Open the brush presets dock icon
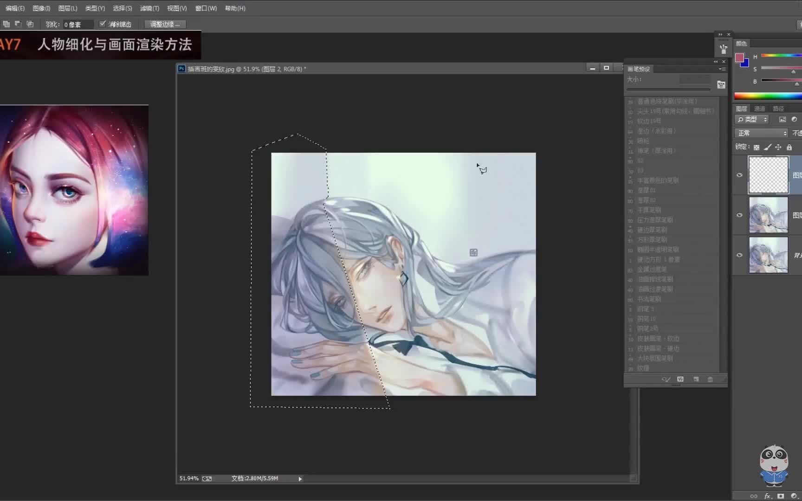Image resolution: width=802 pixels, height=501 pixels. coord(723,49)
